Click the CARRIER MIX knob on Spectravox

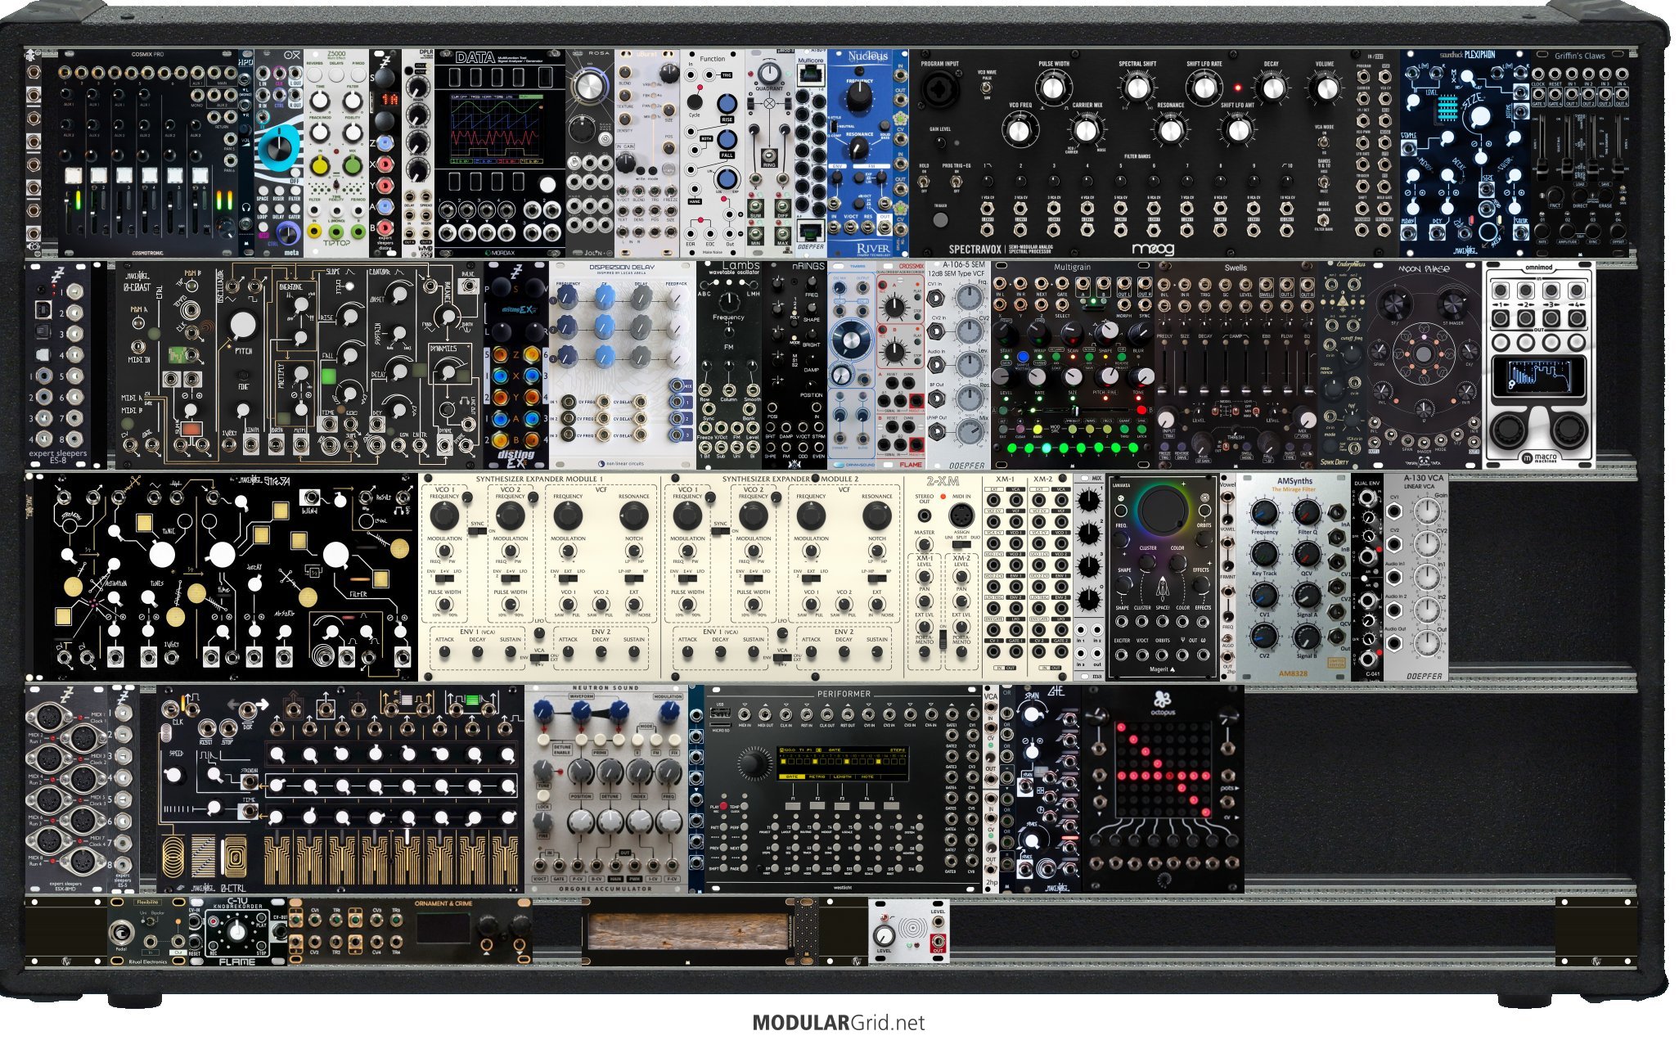coord(1086,129)
